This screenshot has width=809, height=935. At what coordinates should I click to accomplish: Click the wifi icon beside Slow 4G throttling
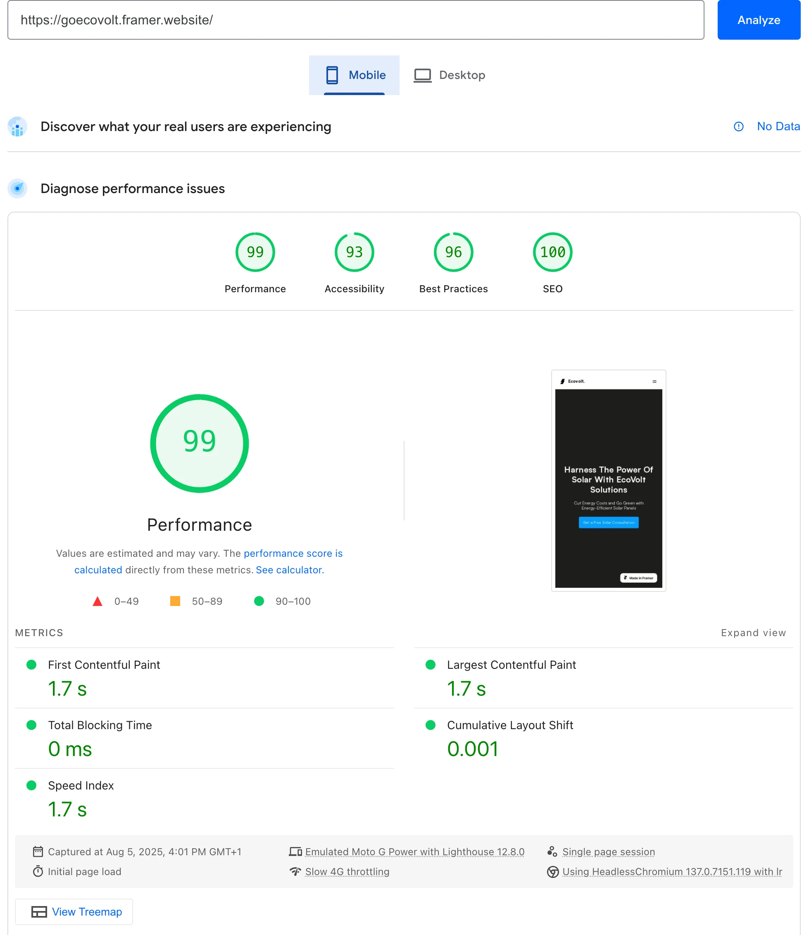[x=296, y=871]
